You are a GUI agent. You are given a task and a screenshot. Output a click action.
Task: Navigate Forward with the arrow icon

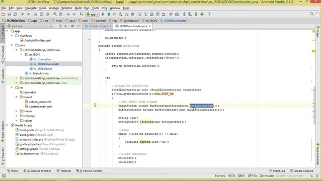tap(74, 14)
